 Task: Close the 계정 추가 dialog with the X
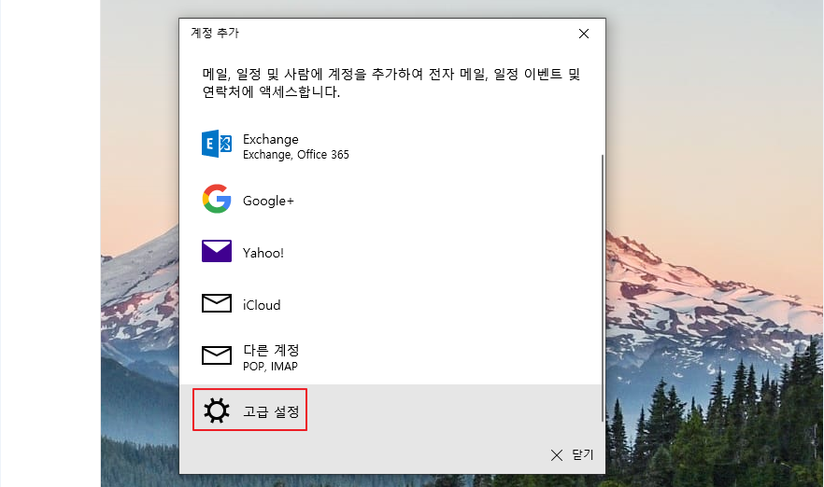point(584,34)
